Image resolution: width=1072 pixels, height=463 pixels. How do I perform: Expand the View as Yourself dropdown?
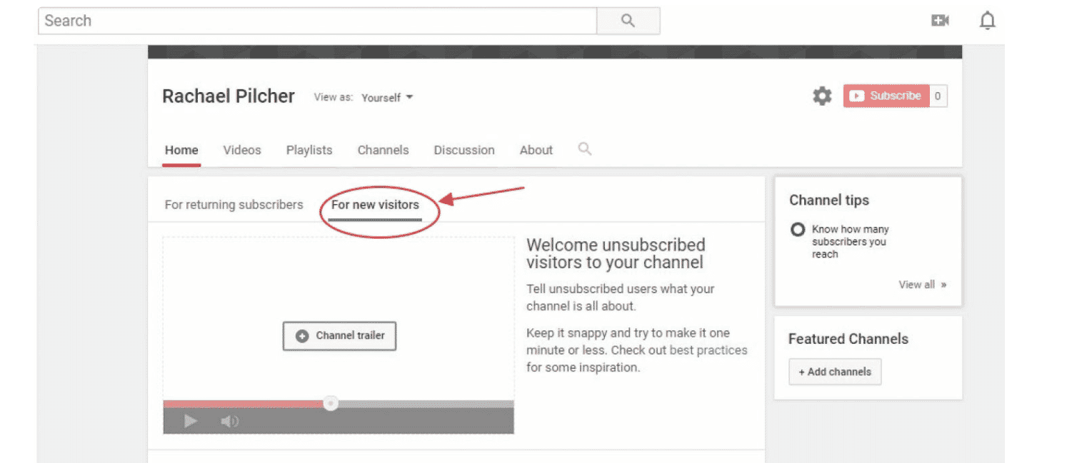point(387,97)
